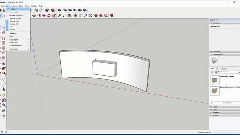
Task: Open the Face Style submenu
Action: [x=18, y=42]
